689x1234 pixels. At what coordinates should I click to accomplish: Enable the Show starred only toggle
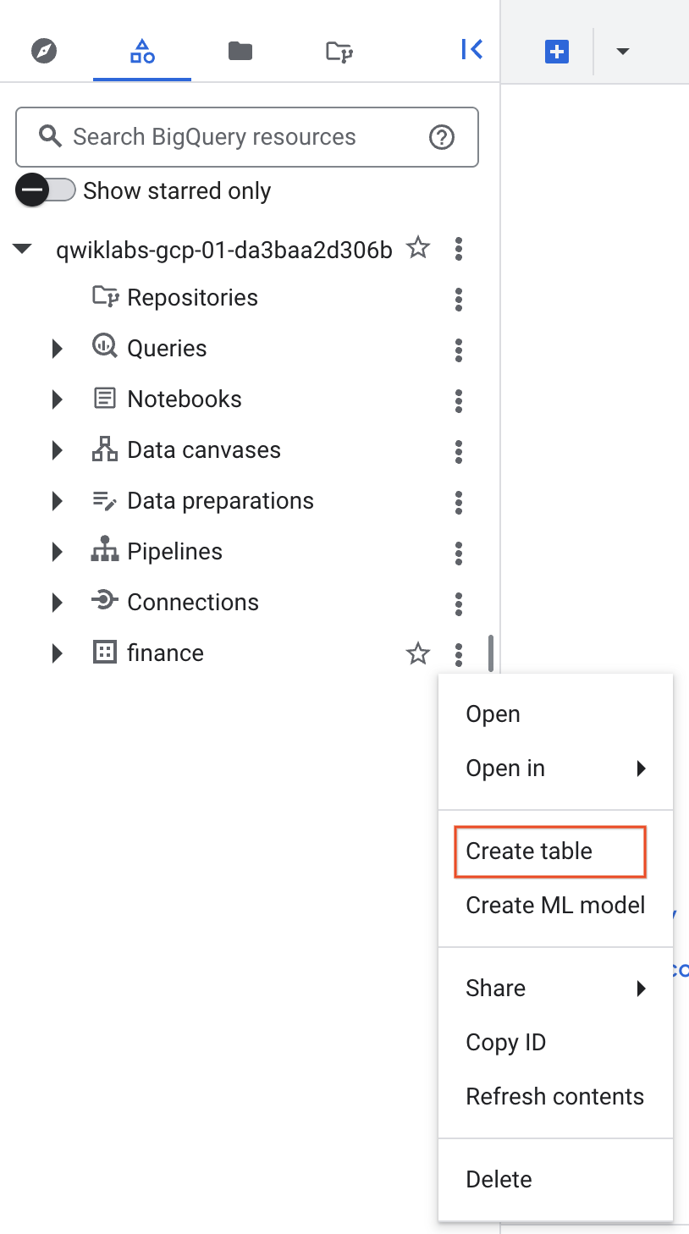(x=46, y=190)
